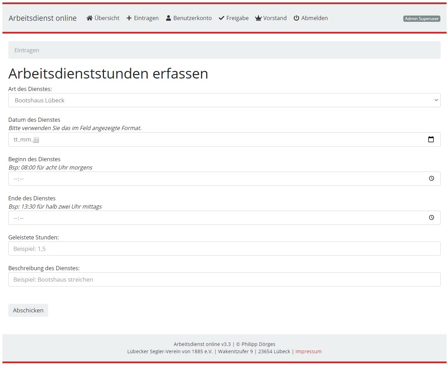Click the plus icon beside Eintragen
448x366 pixels.
click(129, 18)
